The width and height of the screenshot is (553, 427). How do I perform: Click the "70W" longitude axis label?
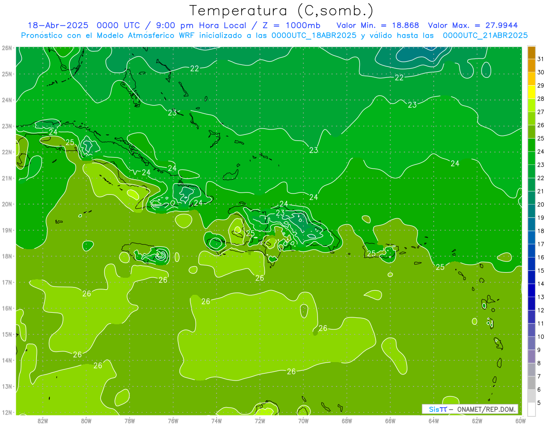coord(303,420)
